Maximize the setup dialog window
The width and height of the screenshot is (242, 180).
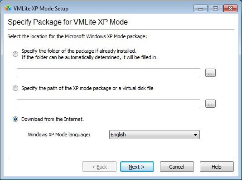click(215, 9)
